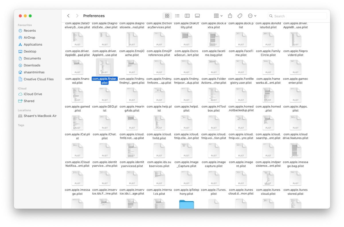
Task: Open the blue folder near the bottom
Action: tap(186, 204)
